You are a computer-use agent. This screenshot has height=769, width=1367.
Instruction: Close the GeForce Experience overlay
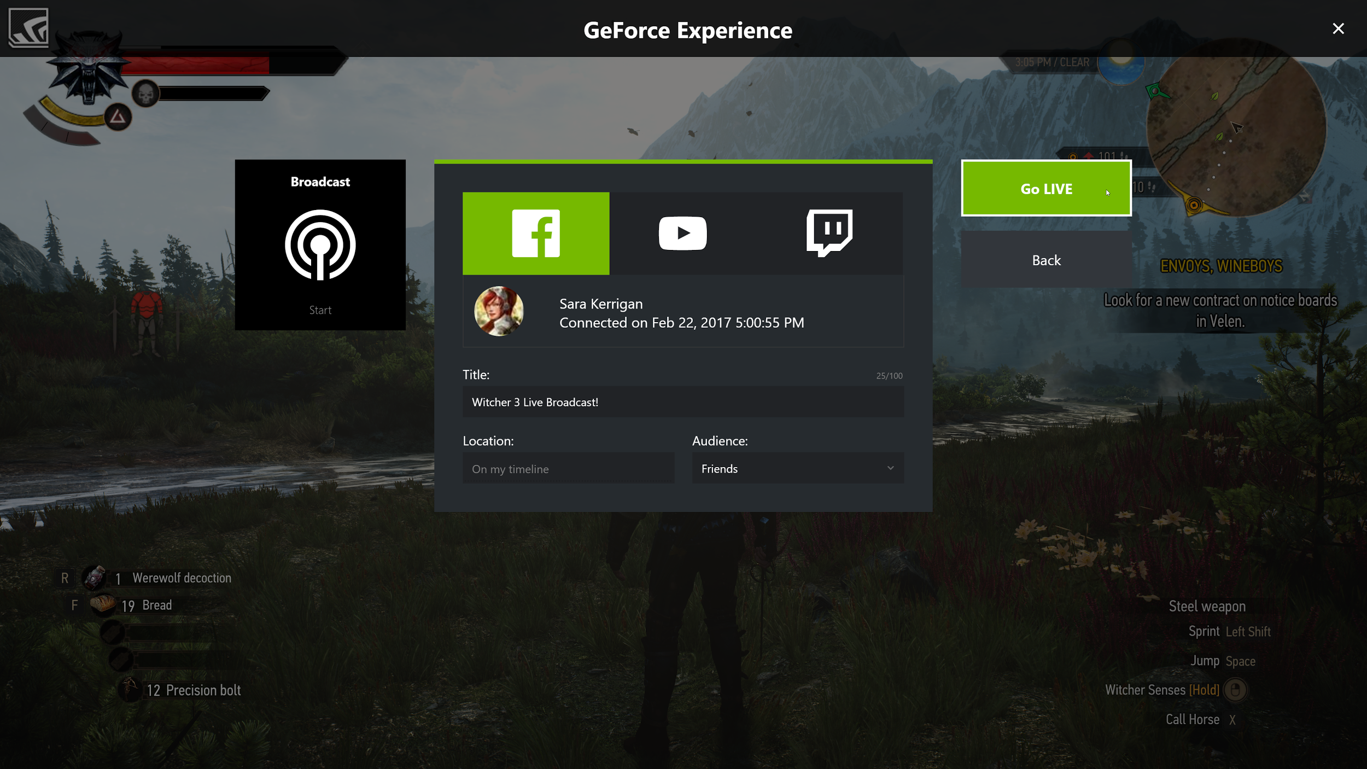pos(1338,28)
